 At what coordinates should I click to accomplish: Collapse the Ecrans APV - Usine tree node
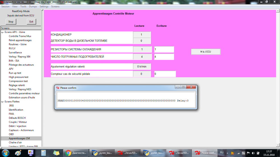3,32
